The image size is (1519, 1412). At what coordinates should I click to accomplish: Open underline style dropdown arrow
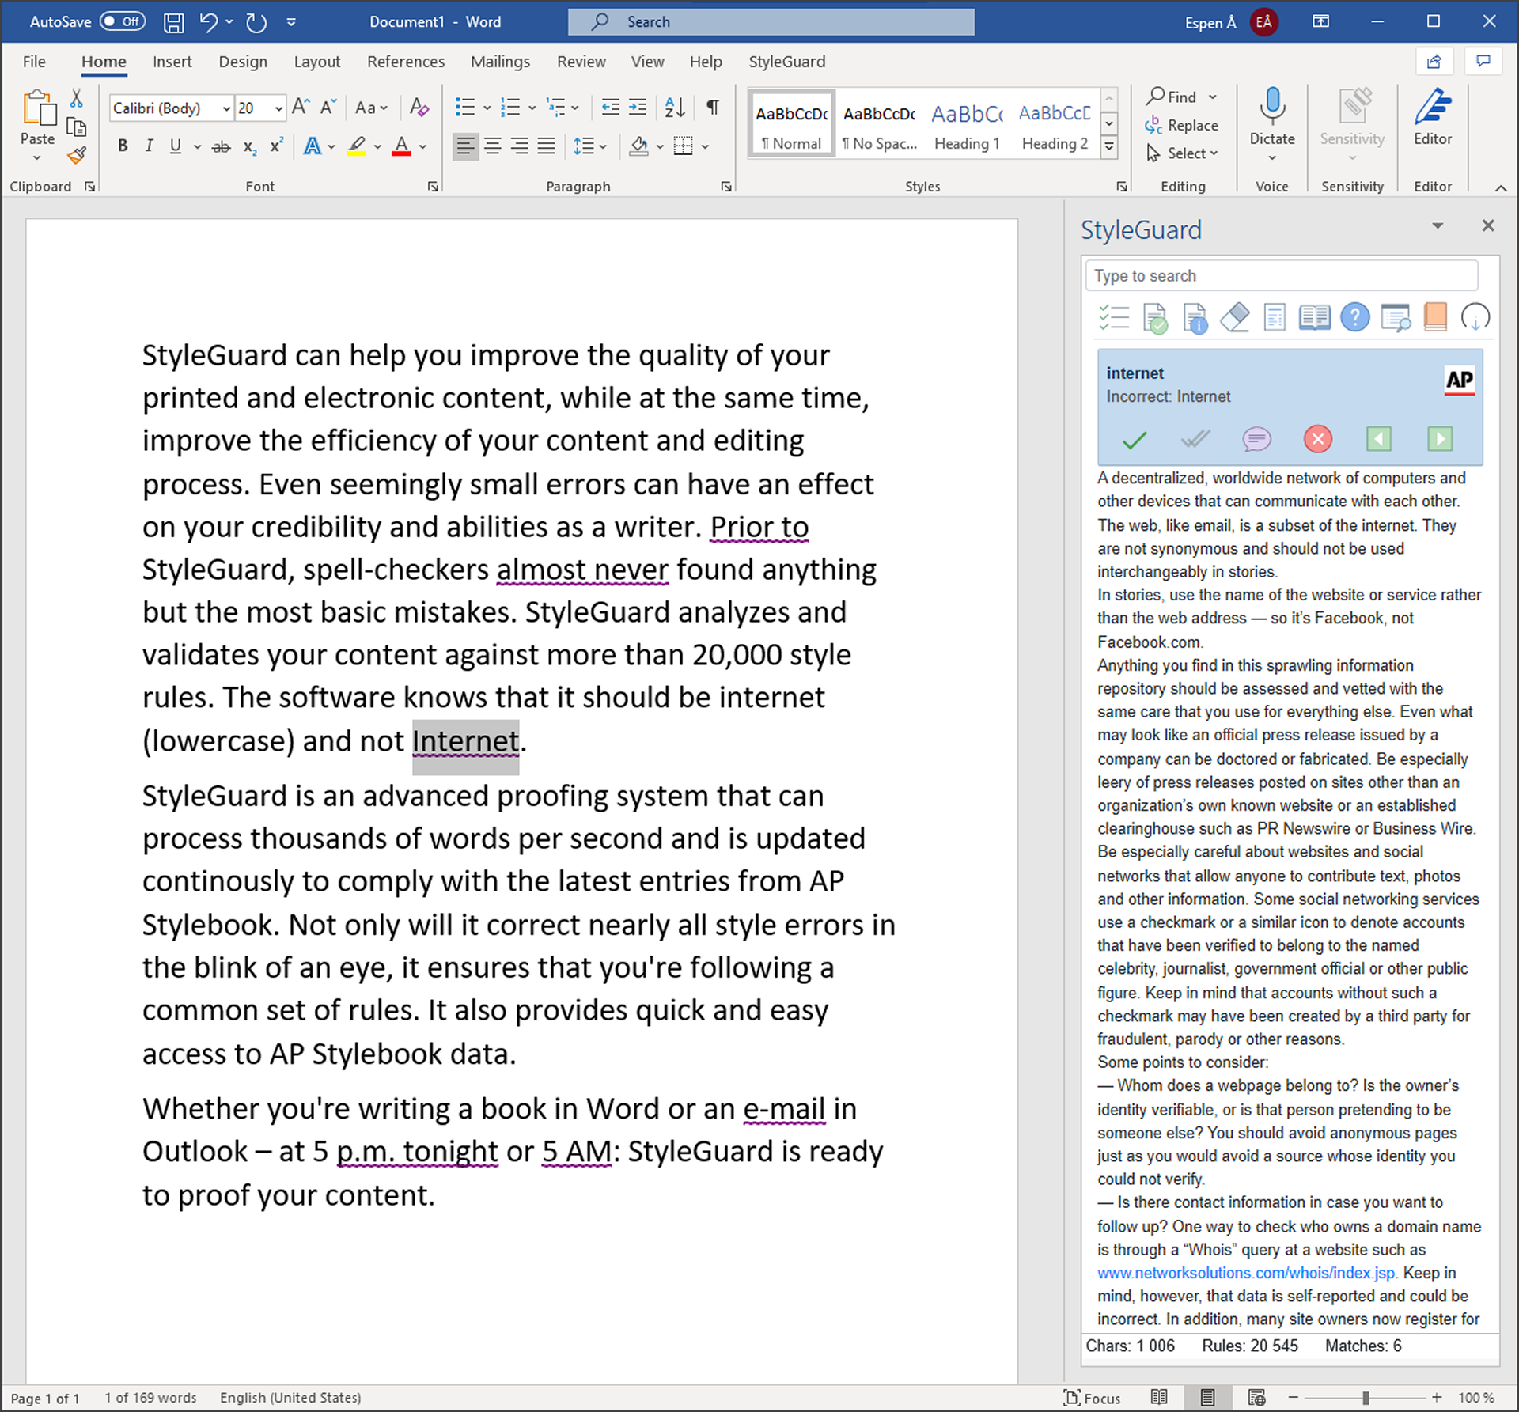(197, 146)
